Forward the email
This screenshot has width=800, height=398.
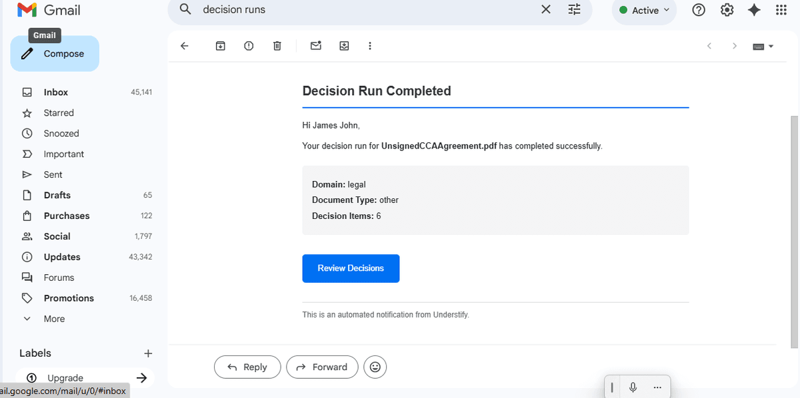click(322, 367)
